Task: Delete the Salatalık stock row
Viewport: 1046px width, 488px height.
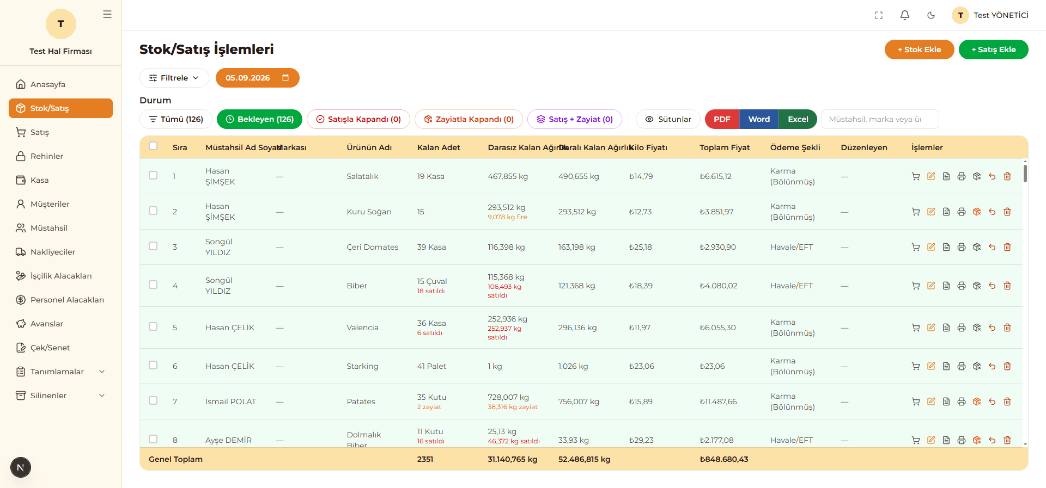Action: (1007, 176)
